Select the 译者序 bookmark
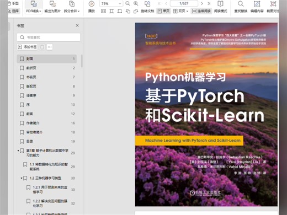 coord(47,95)
